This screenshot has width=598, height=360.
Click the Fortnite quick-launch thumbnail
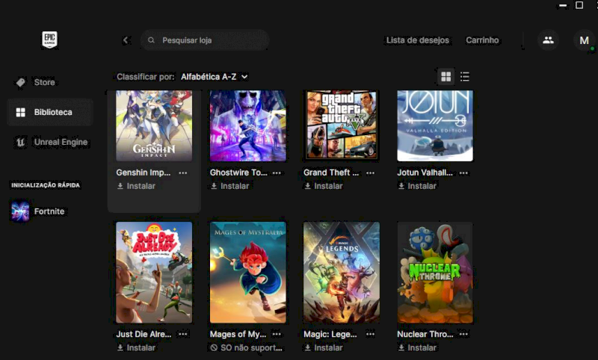(x=20, y=211)
